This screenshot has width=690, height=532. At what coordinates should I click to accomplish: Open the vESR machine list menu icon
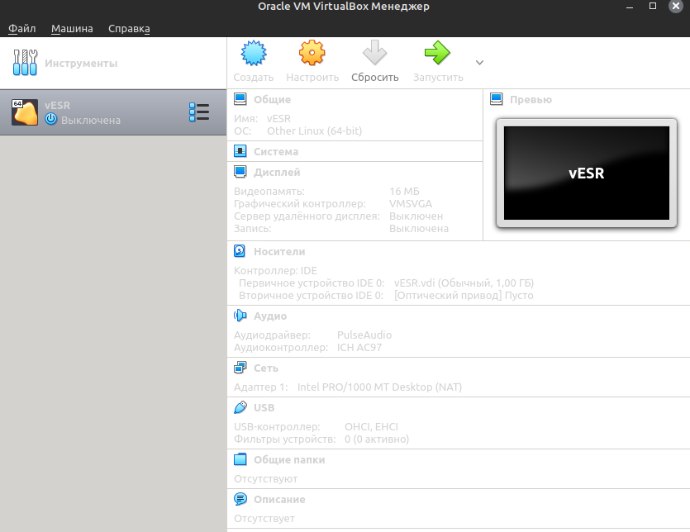point(199,112)
